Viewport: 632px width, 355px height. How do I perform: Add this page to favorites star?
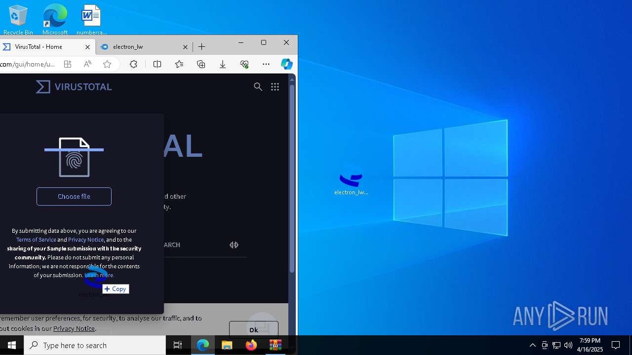pos(107,64)
